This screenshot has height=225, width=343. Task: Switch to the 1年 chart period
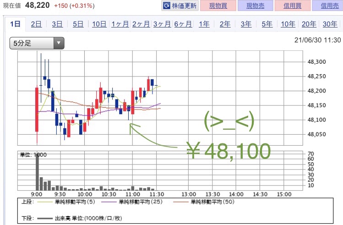(204, 24)
